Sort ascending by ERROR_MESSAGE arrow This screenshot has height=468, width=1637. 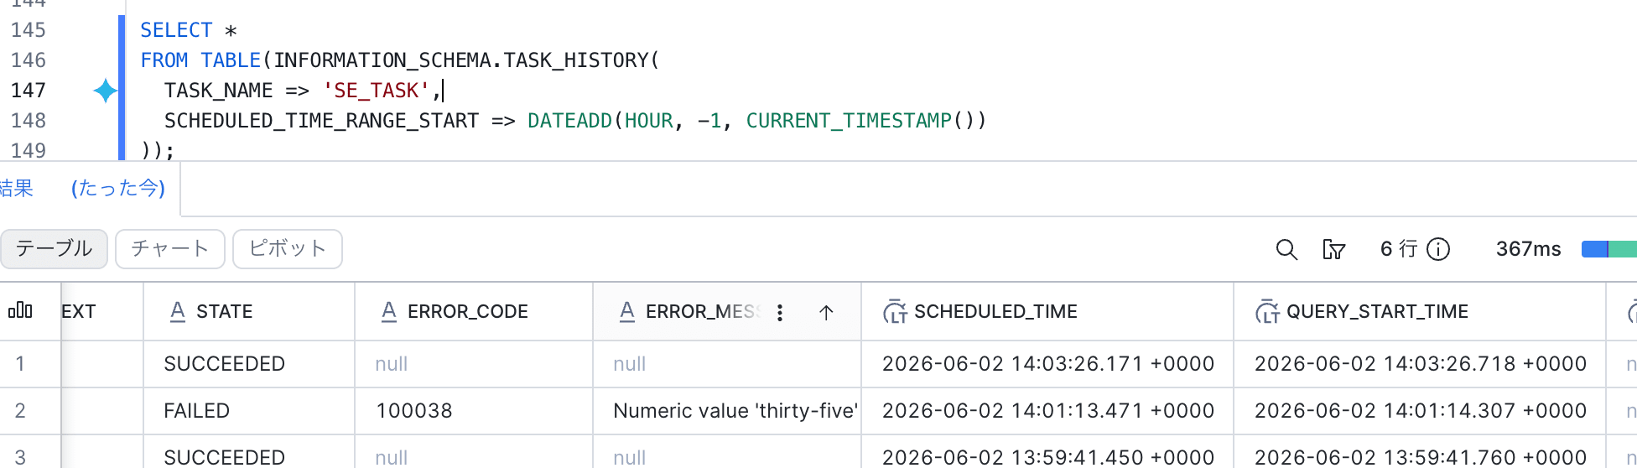click(826, 312)
